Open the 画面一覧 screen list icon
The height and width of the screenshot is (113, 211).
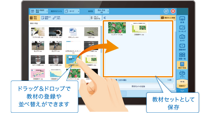coord(182,56)
